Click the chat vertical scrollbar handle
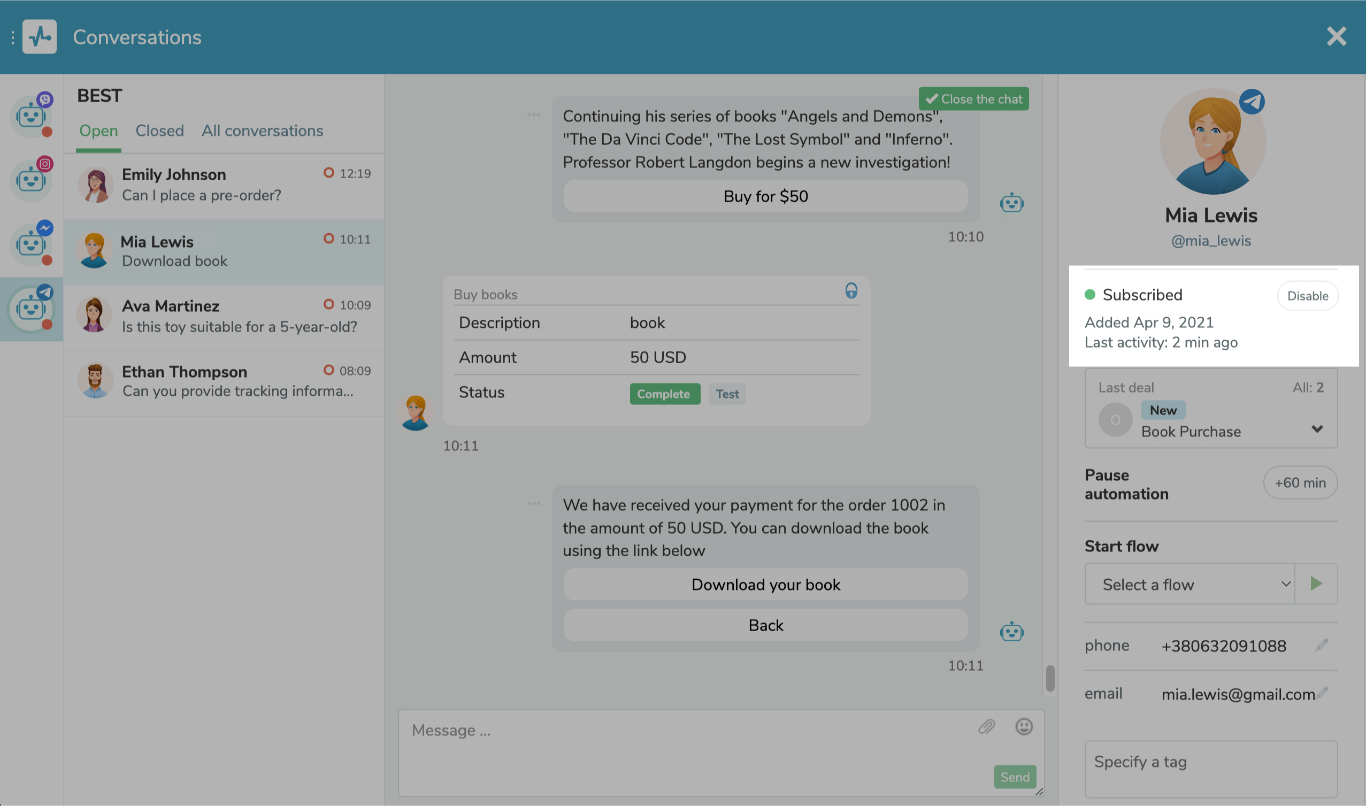Image resolution: width=1366 pixels, height=806 pixels. click(x=1050, y=678)
